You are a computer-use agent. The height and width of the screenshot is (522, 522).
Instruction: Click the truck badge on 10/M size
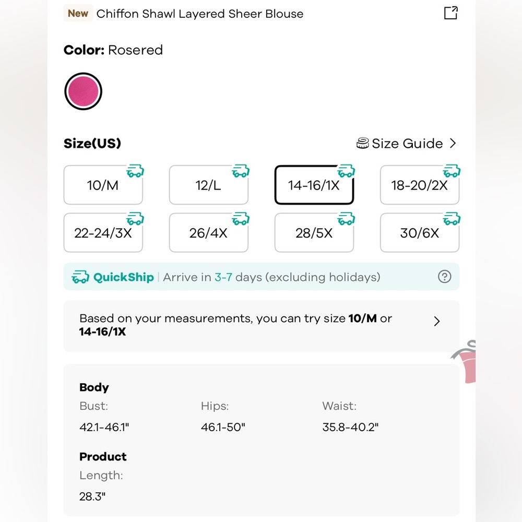[135, 171]
